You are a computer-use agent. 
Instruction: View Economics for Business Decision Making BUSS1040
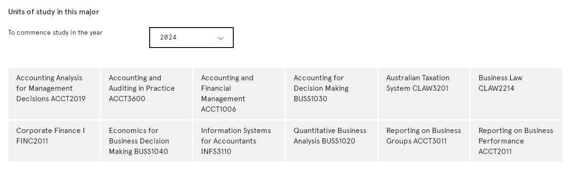tap(146, 141)
